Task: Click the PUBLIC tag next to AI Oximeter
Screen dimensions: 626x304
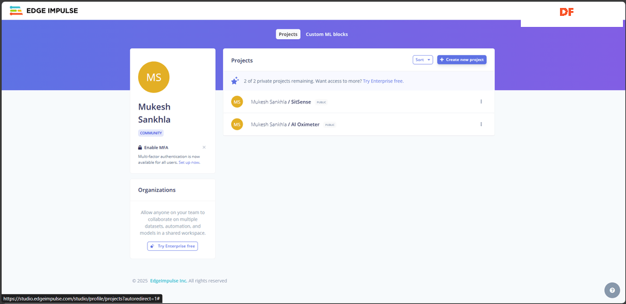Action: pos(330,125)
